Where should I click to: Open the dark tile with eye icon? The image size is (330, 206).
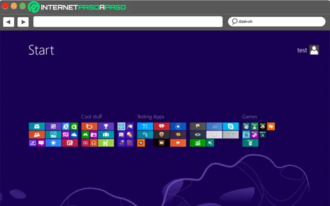point(198,135)
